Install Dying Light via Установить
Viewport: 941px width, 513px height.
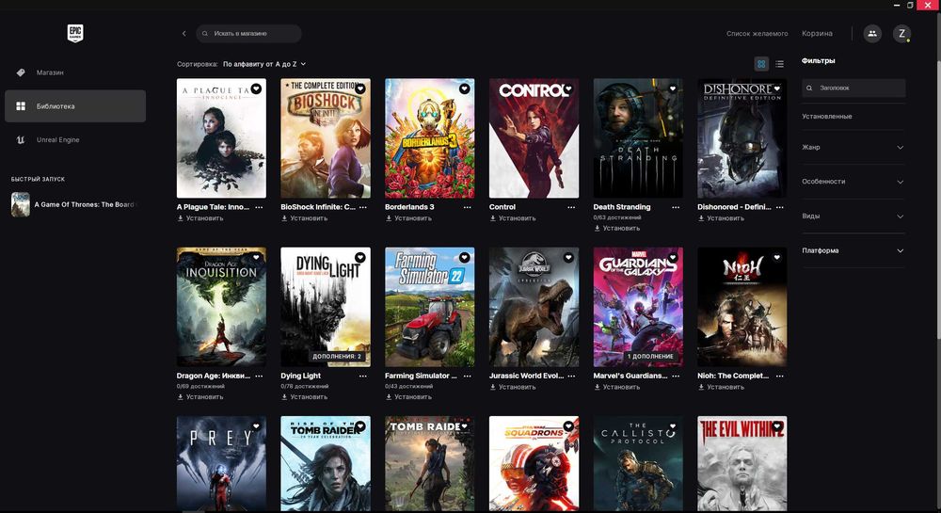(304, 396)
